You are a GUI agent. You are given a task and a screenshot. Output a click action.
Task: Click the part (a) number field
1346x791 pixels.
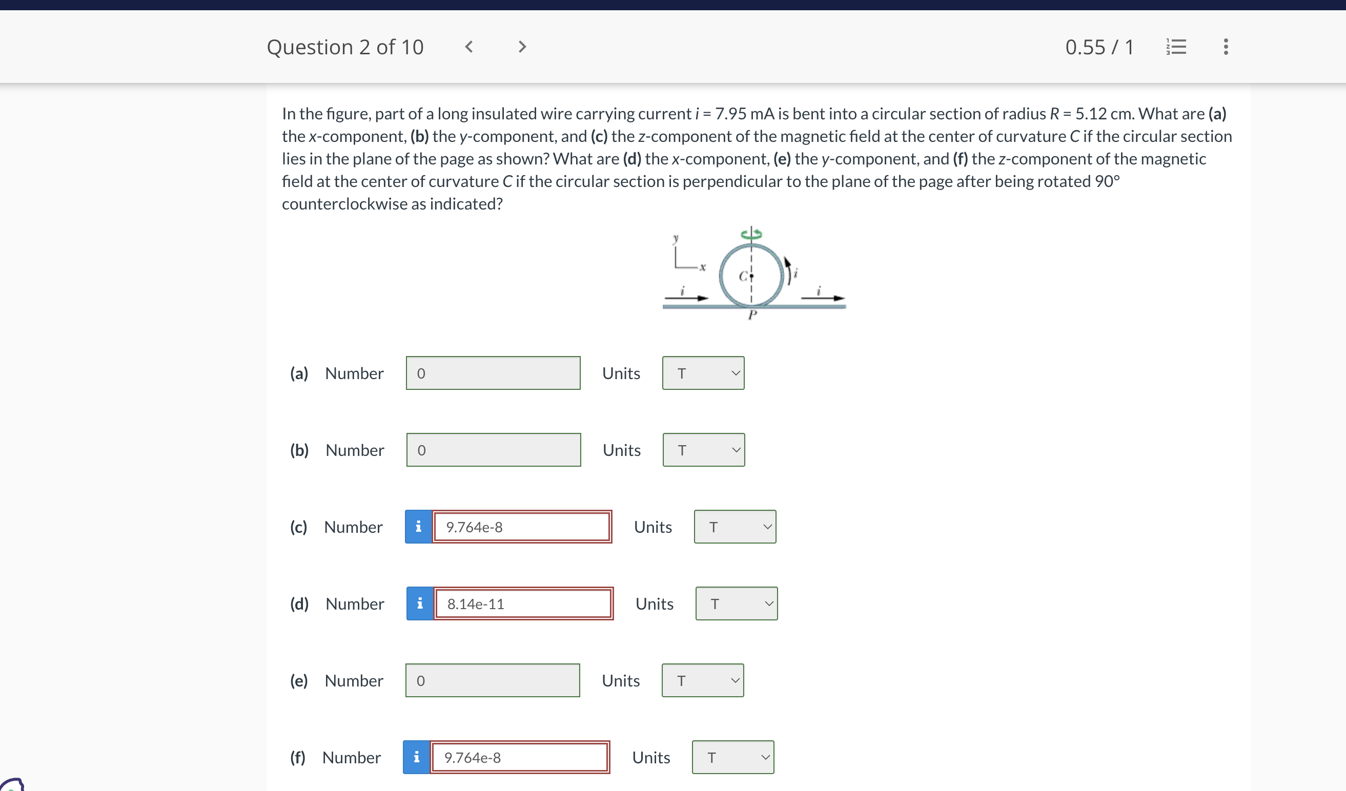point(493,373)
